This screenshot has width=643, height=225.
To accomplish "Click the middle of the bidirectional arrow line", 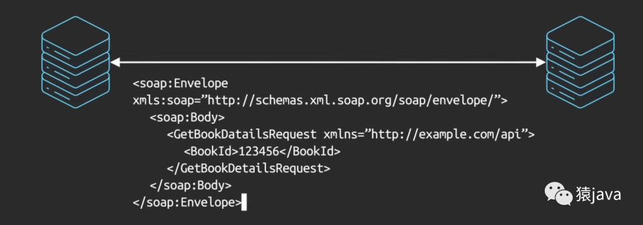I will click(x=328, y=62).
